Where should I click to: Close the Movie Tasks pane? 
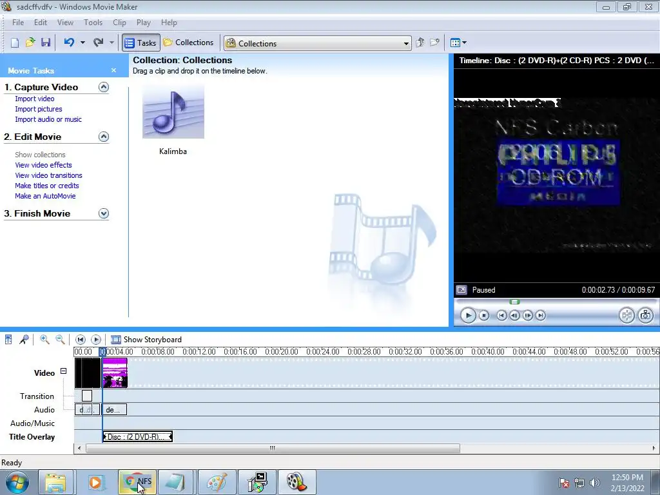[x=113, y=70]
